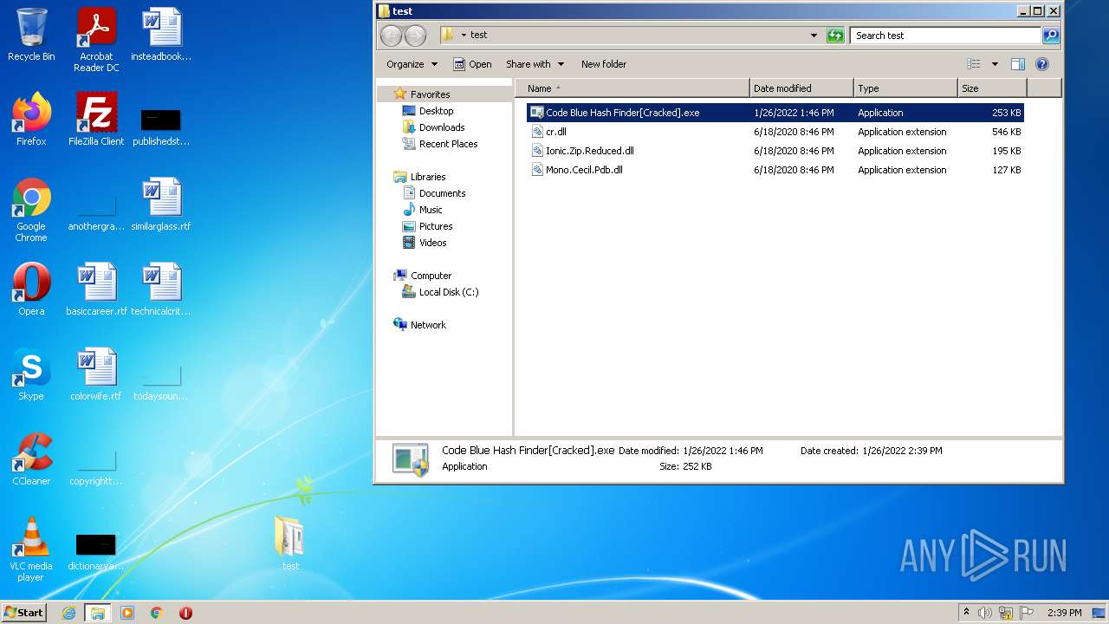Select basiccareer.rtf document icon
The width and height of the screenshot is (1109, 624).
coord(96,289)
